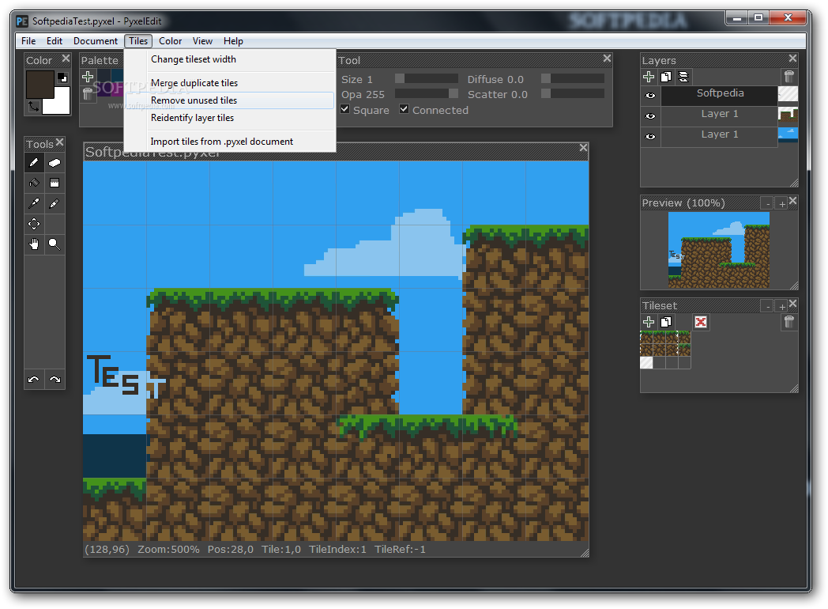Add new tile in Tileset panel
This screenshot has height=609, width=828.
[649, 322]
